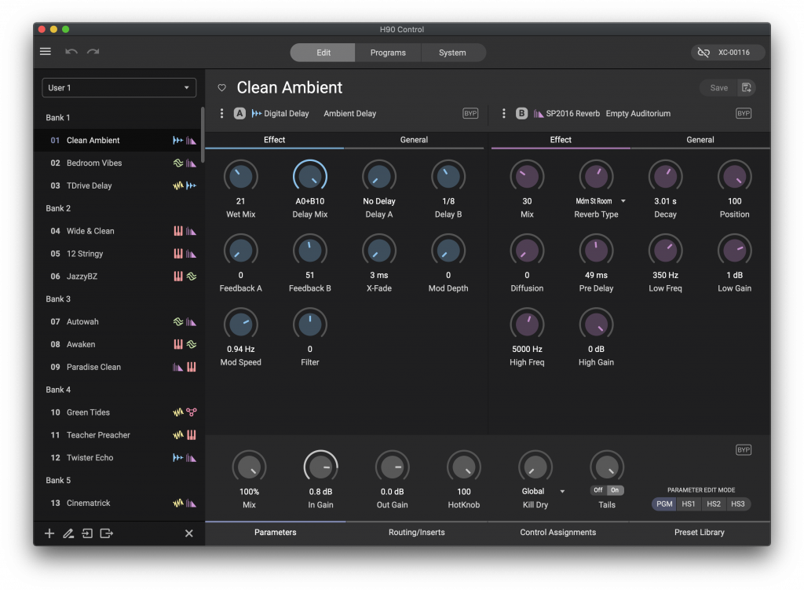The height and width of the screenshot is (590, 804).
Task: Click the save-as disk icon
Action: coord(746,88)
